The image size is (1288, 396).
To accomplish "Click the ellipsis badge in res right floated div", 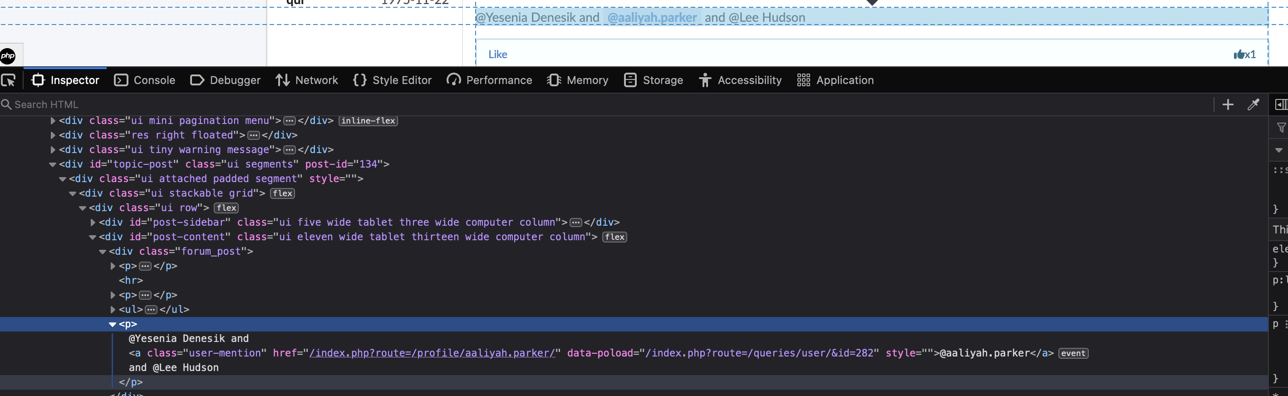I will pos(254,135).
